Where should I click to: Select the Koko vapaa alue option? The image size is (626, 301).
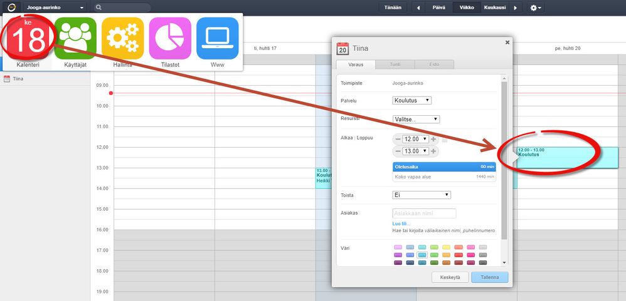pos(444,176)
